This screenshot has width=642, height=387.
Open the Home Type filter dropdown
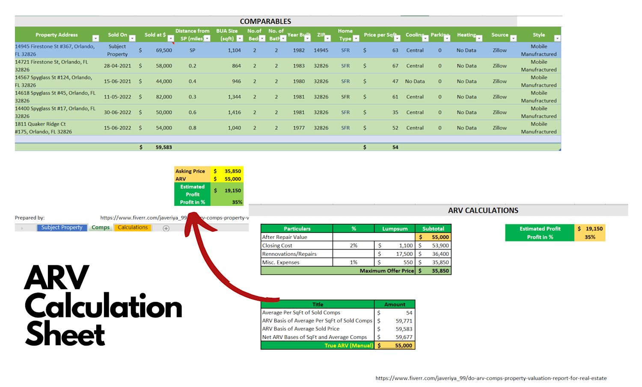coord(356,38)
